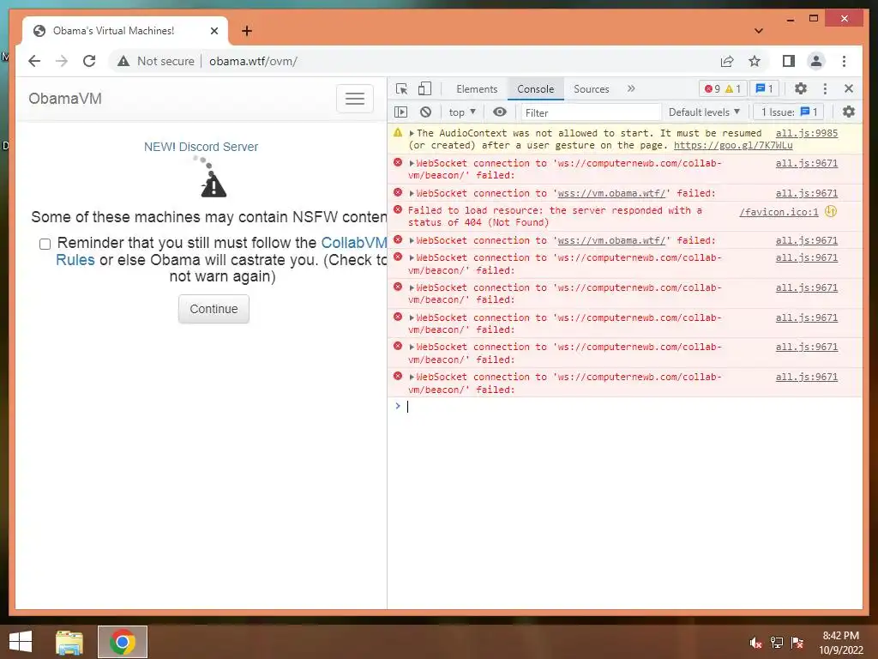Click the network tray icon
878x659 pixels.
tap(777, 643)
